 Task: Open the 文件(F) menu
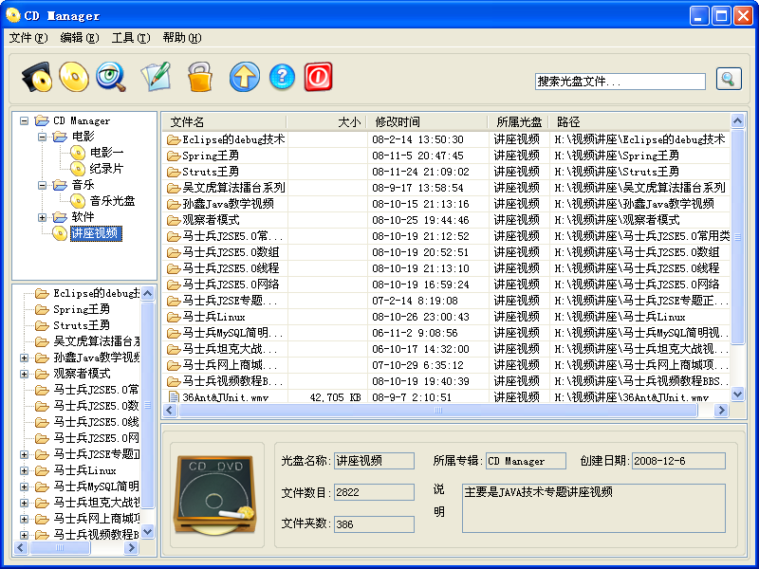pyautogui.click(x=28, y=38)
